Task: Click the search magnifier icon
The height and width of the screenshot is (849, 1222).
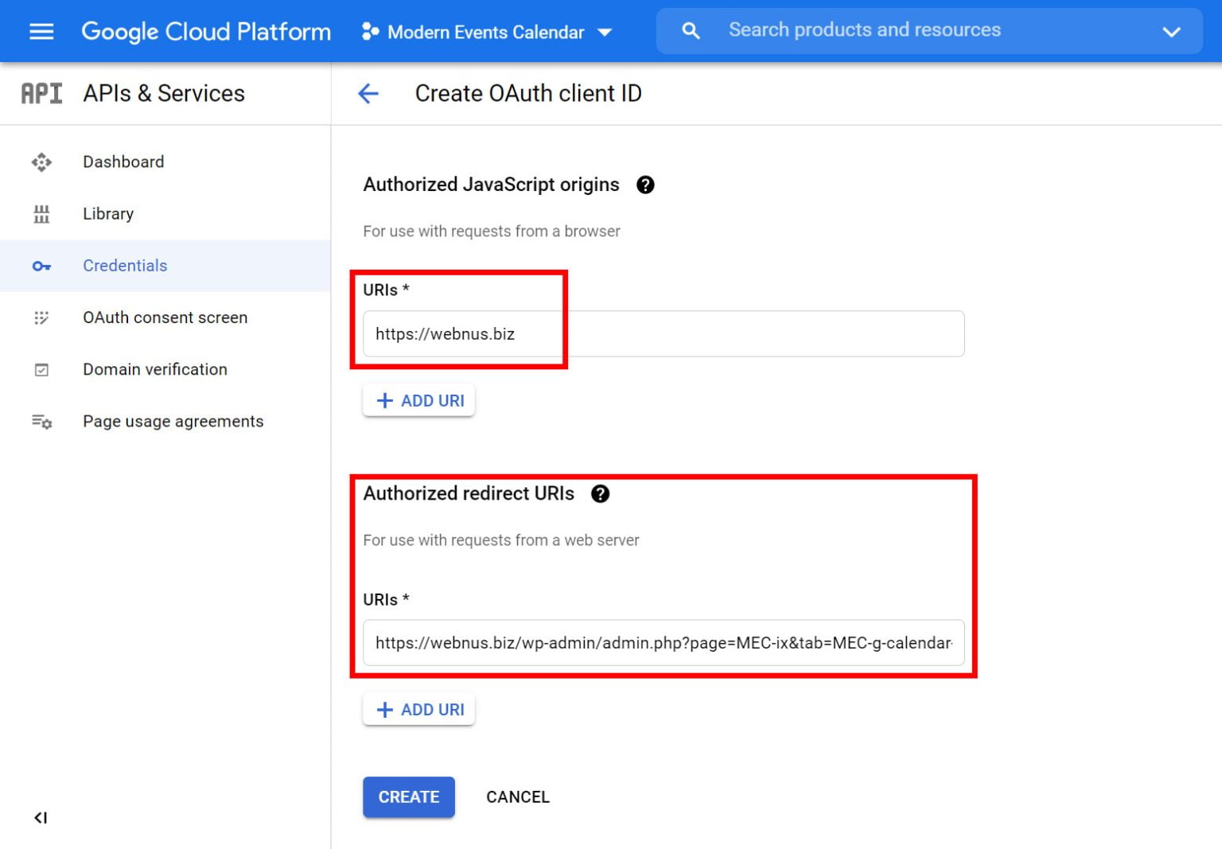Action: tap(690, 30)
